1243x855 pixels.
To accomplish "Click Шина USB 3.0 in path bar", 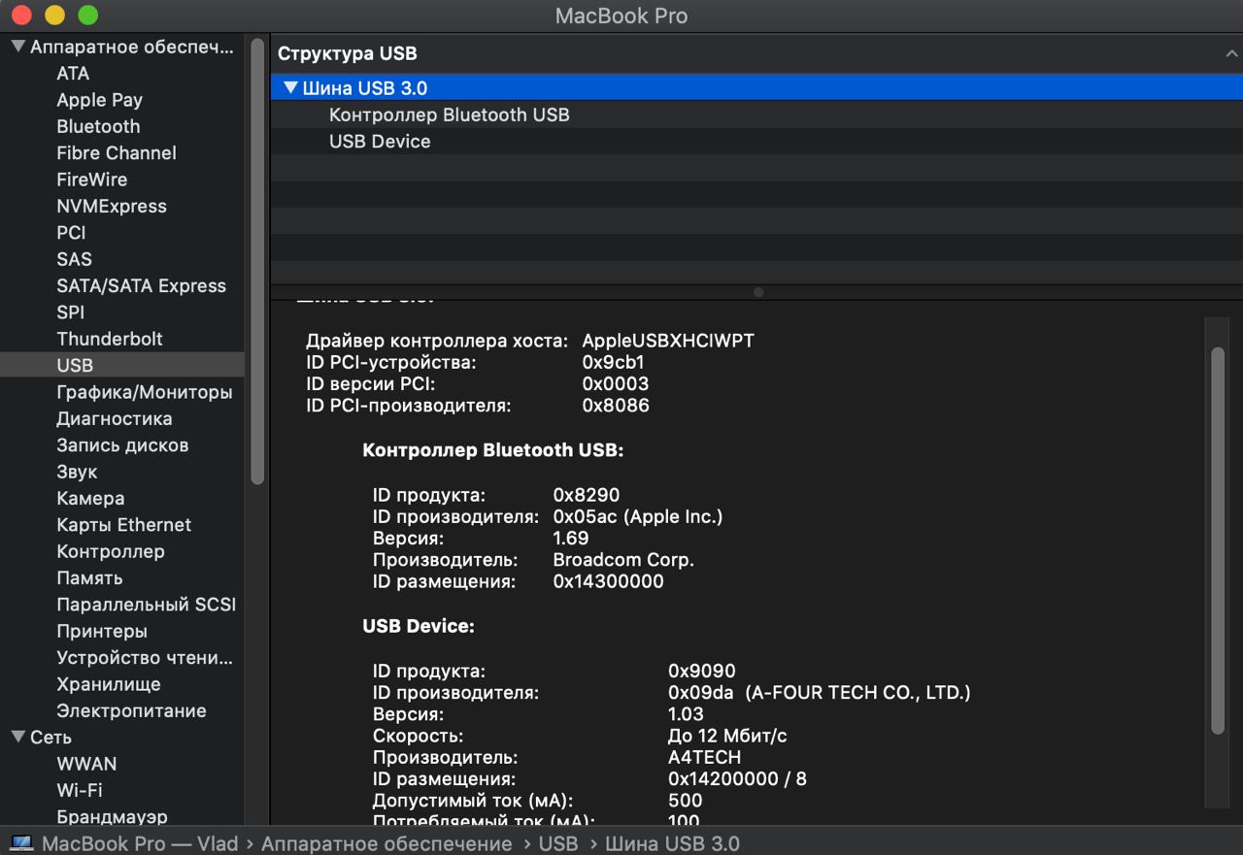I will tap(672, 843).
